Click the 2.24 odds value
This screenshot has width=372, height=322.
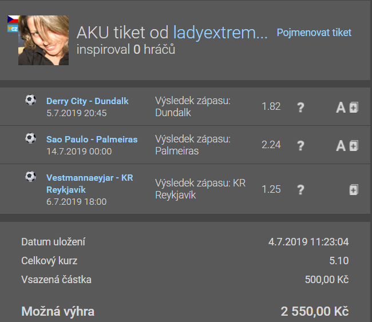coord(271,145)
